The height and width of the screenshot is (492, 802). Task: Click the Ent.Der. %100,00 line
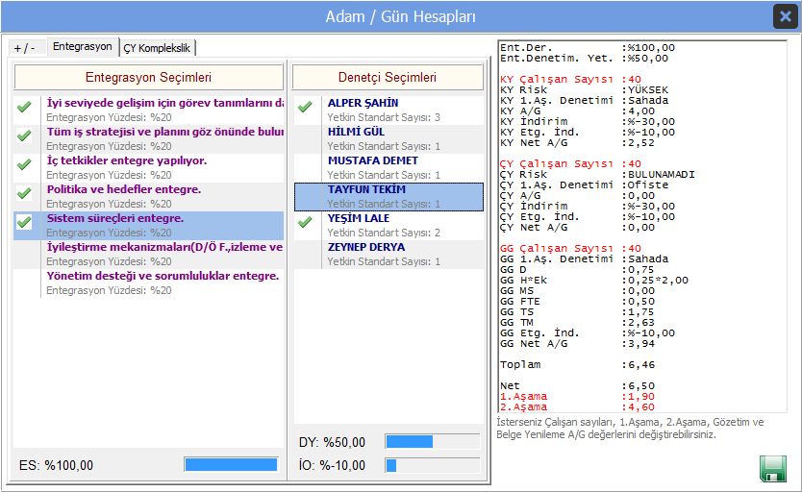point(588,47)
